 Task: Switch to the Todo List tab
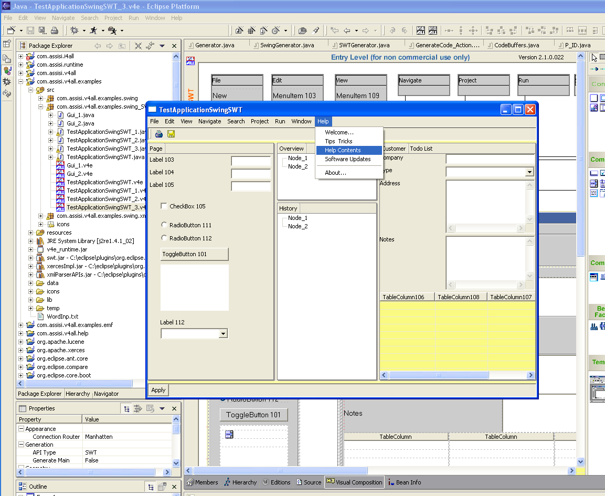(421, 149)
